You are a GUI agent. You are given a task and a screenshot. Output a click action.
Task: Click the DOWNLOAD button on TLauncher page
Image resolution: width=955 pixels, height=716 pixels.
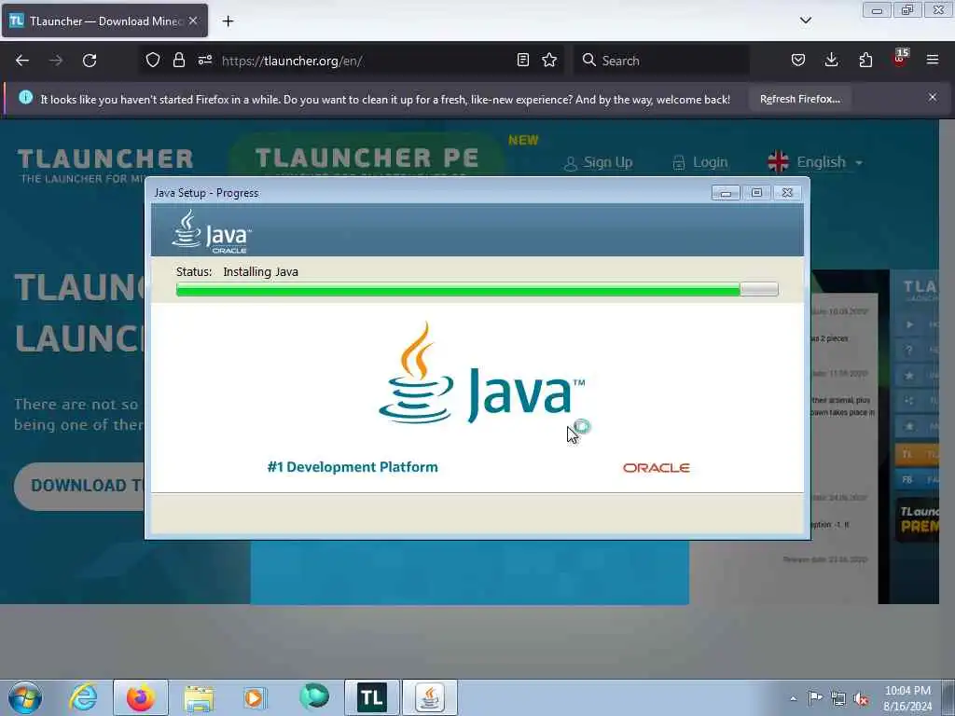pyautogui.click(x=79, y=486)
